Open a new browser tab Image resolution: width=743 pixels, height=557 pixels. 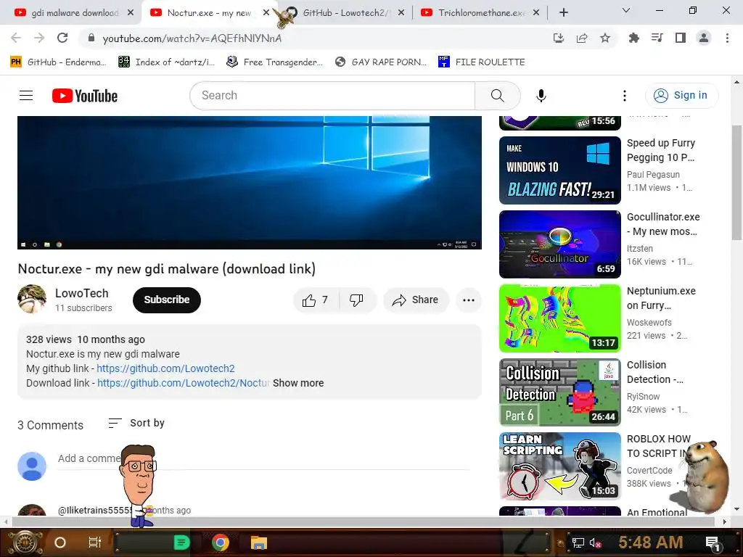563,13
